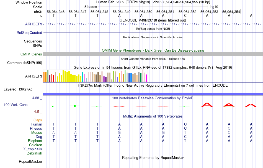The width and height of the screenshot is (263, 168).
Task: Click the ---> sequence direction label
Action: (39, 16)
